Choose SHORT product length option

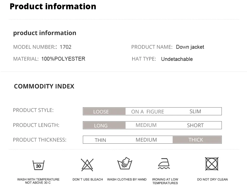195,125
